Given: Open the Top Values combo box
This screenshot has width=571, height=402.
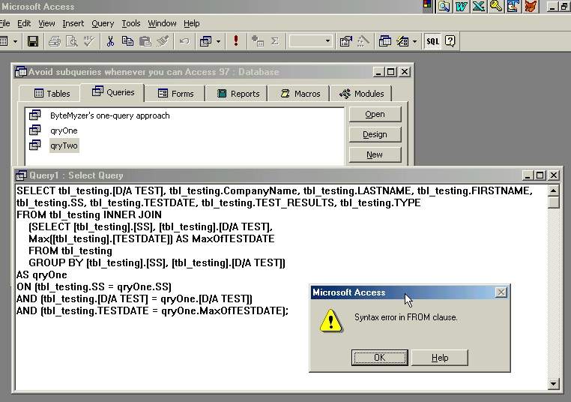Looking at the screenshot, I should coord(310,41).
